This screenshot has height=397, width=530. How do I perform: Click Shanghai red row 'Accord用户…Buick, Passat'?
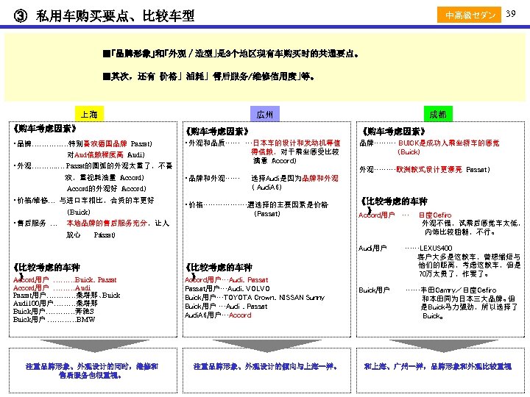click(65, 280)
